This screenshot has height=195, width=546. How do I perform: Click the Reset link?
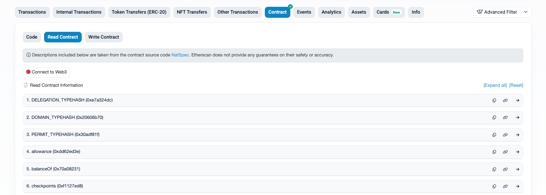tap(516, 85)
